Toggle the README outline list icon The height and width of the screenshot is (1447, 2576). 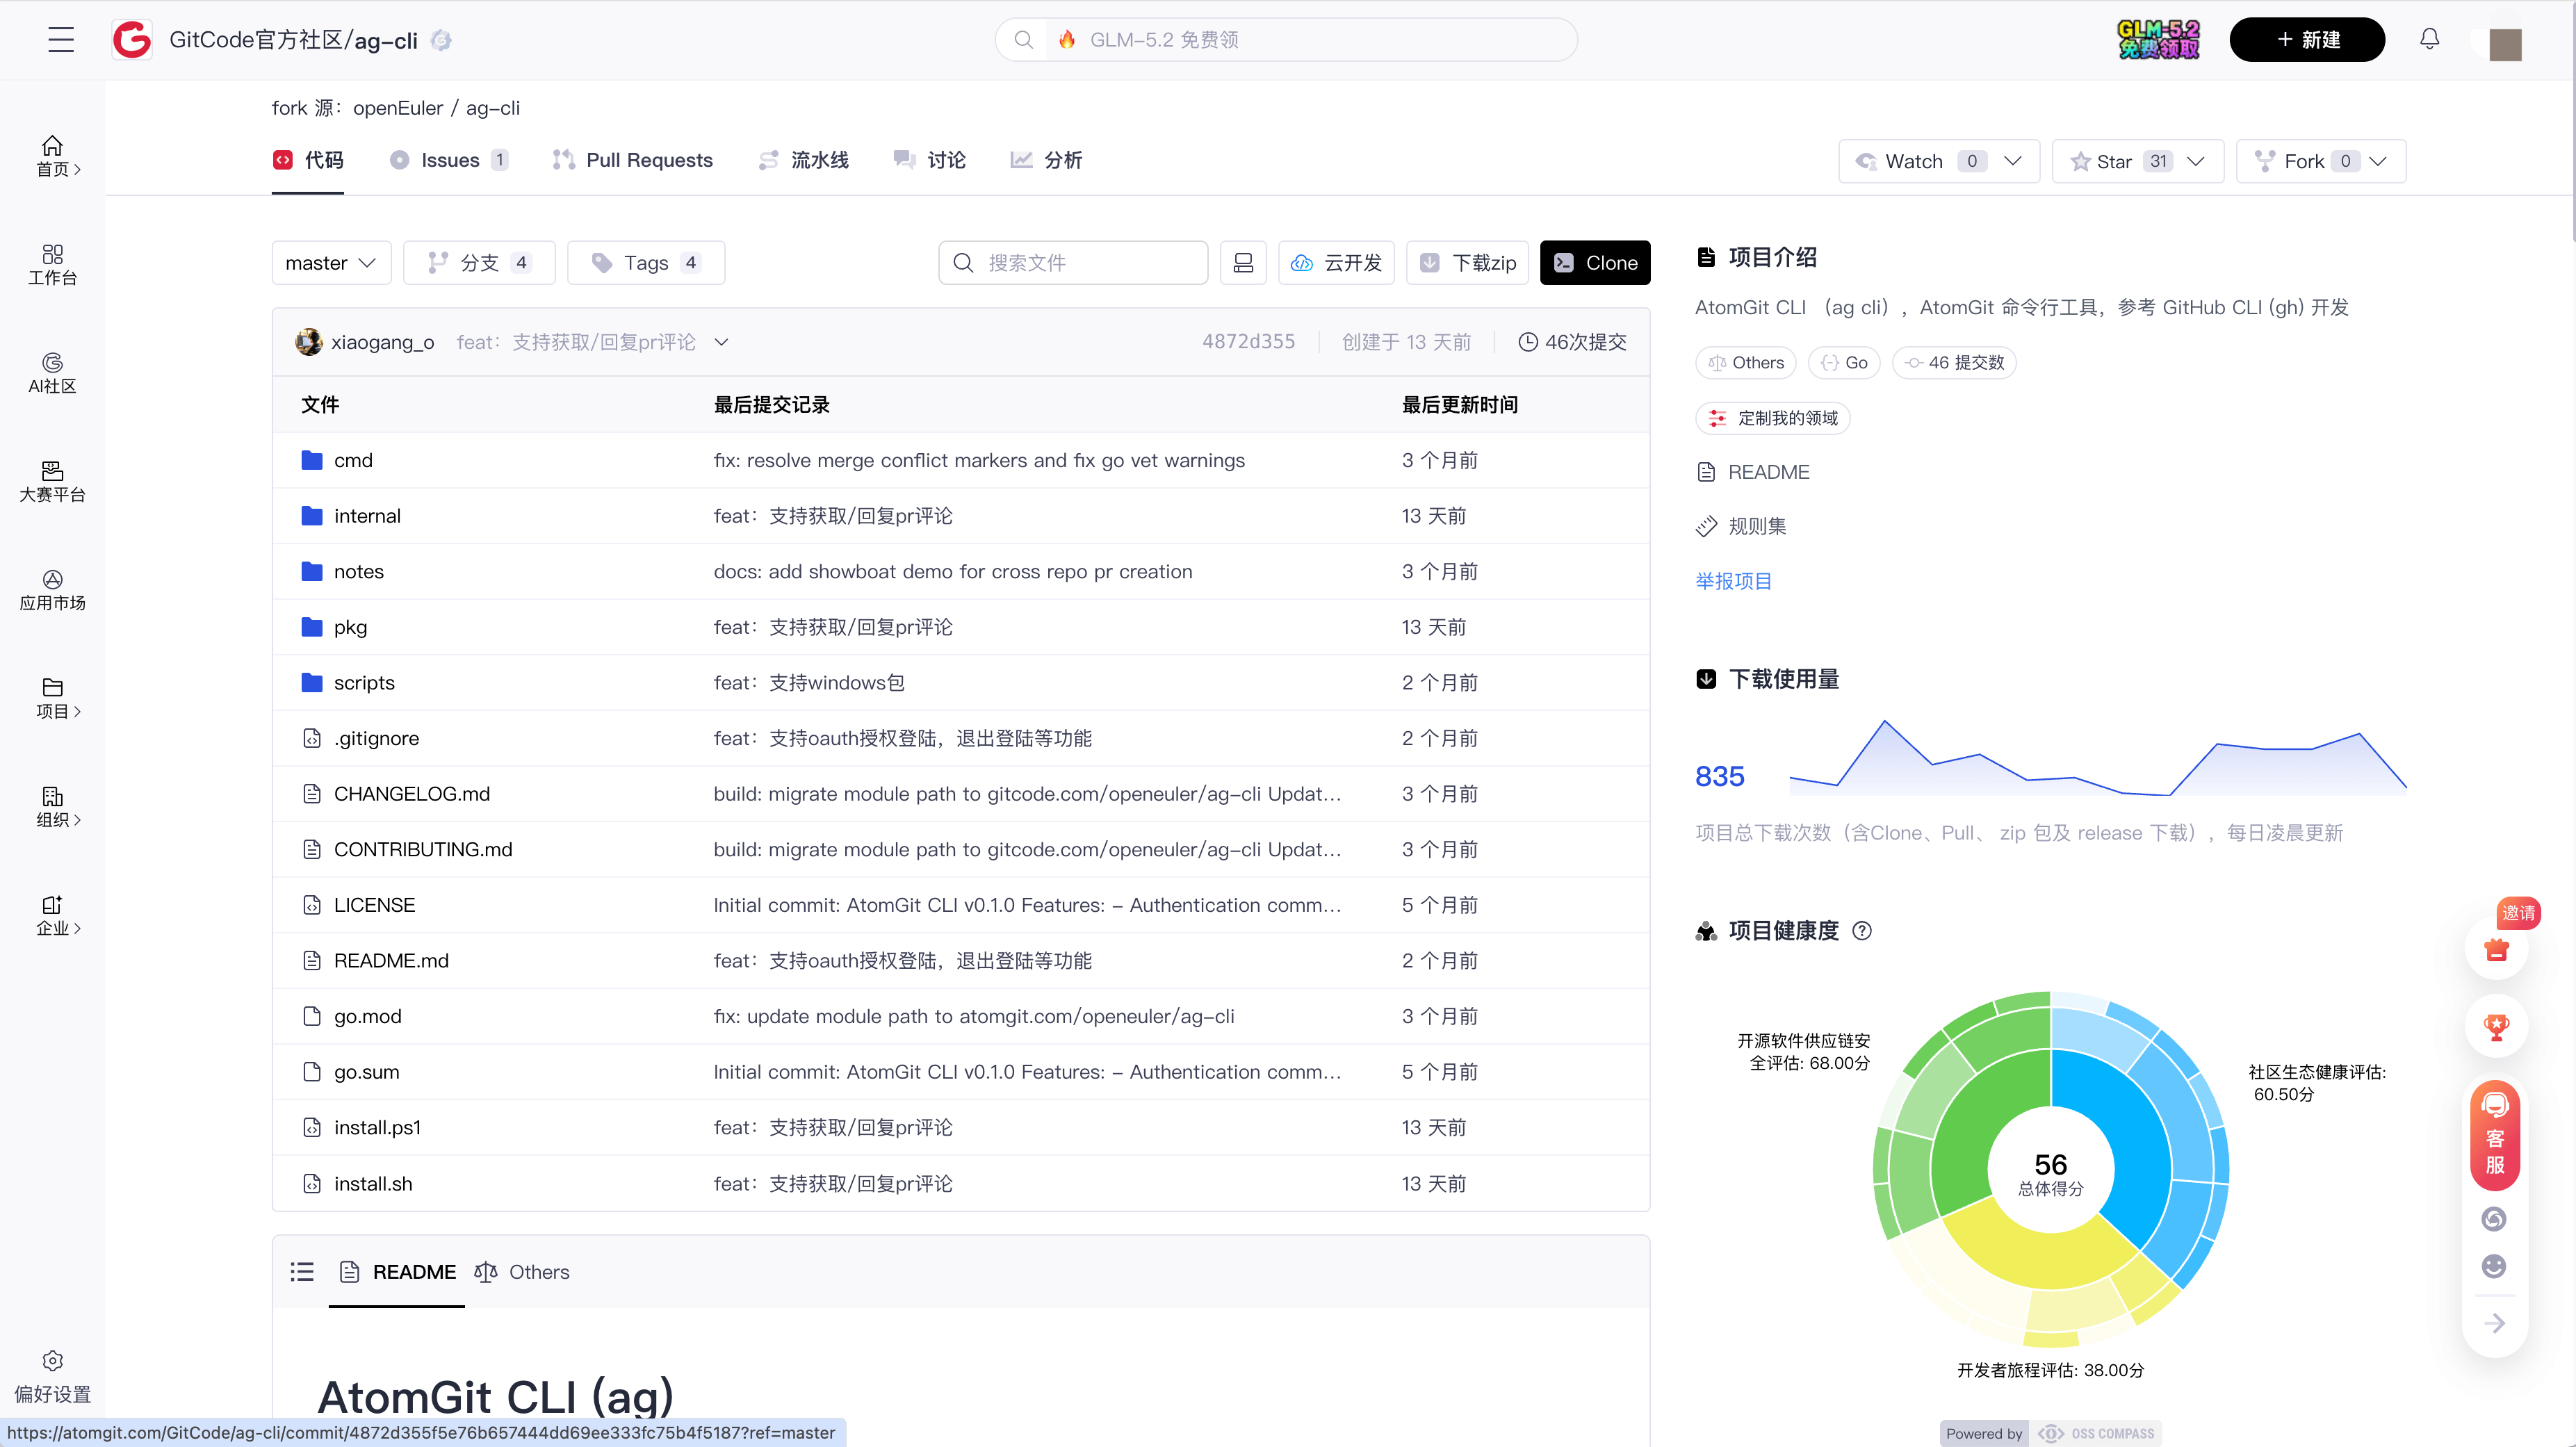[x=302, y=1271]
